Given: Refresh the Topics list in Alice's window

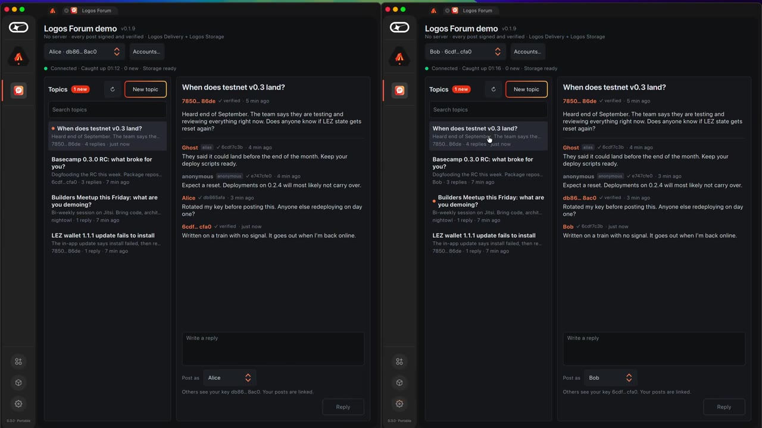Looking at the screenshot, I should point(113,89).
